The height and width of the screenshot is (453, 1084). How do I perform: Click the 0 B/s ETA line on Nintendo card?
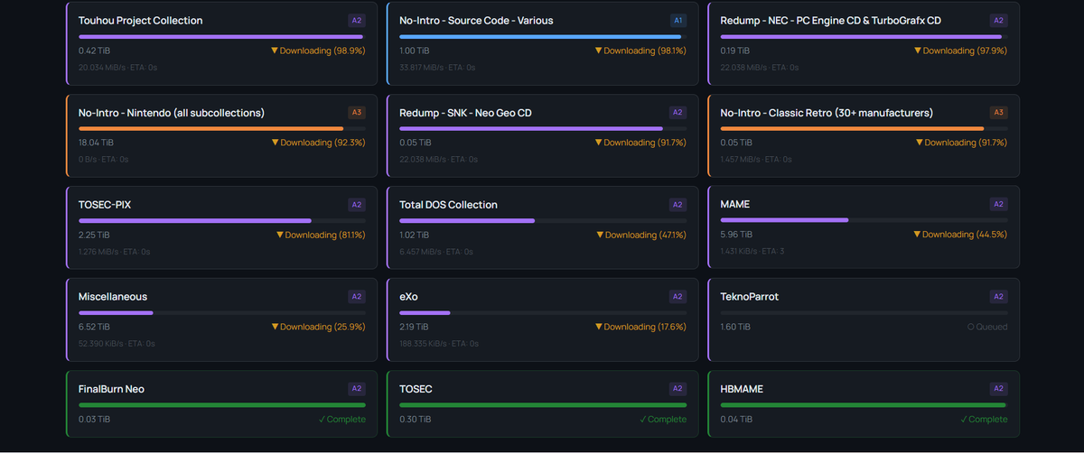(103, 159)
